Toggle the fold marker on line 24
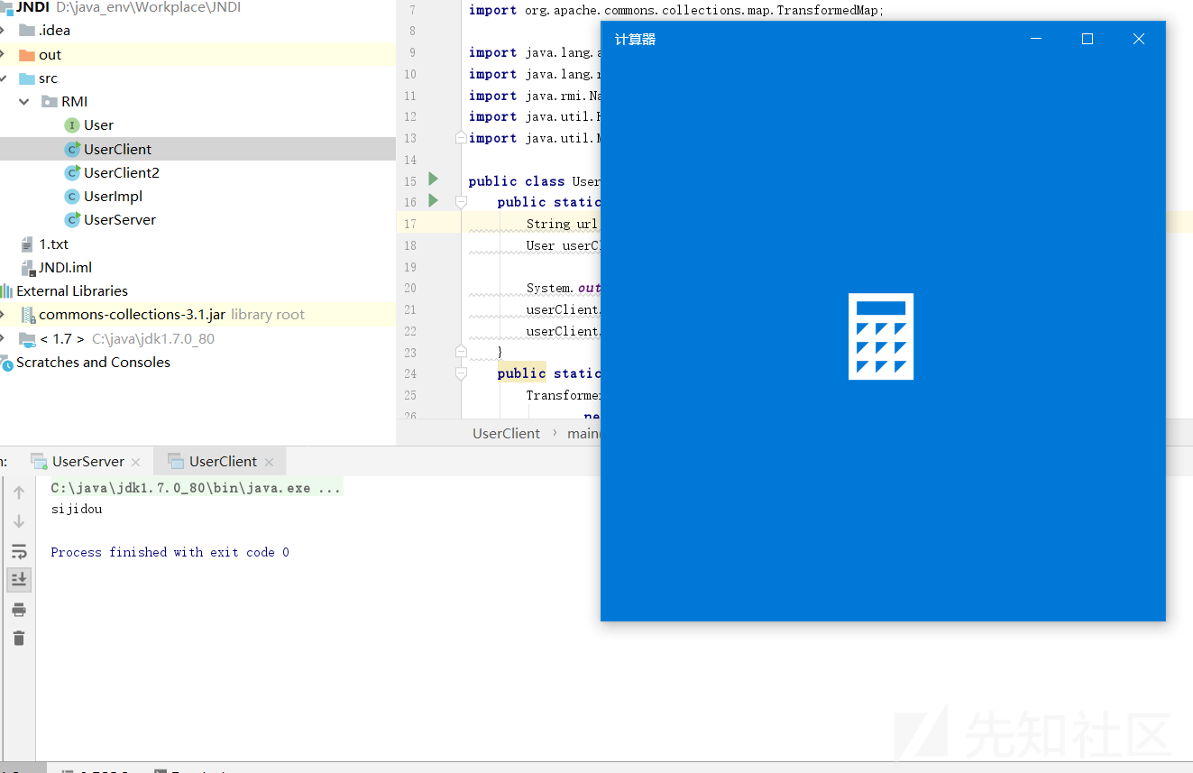Viewport: 1193px width, 773px height. [461, 373]
